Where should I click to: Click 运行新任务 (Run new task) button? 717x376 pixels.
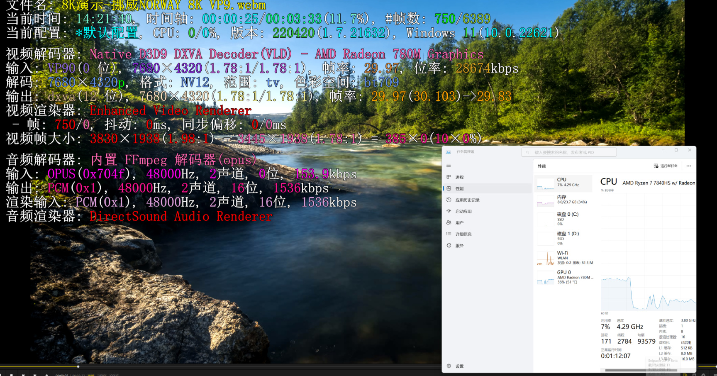(x=666, y=166)
